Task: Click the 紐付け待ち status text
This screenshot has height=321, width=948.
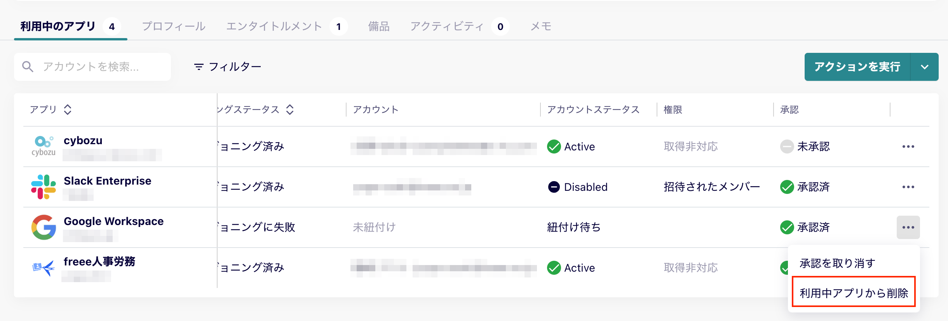Action: (x=574, y=227)
